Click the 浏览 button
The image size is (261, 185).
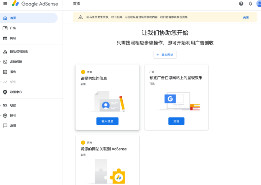(x=176, y=121)
